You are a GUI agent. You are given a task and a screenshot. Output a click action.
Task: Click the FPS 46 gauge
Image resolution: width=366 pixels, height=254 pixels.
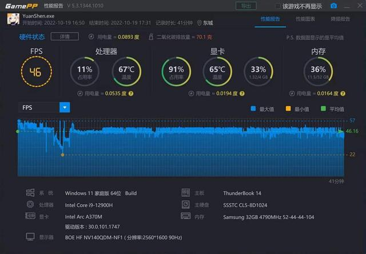point(36,72)
